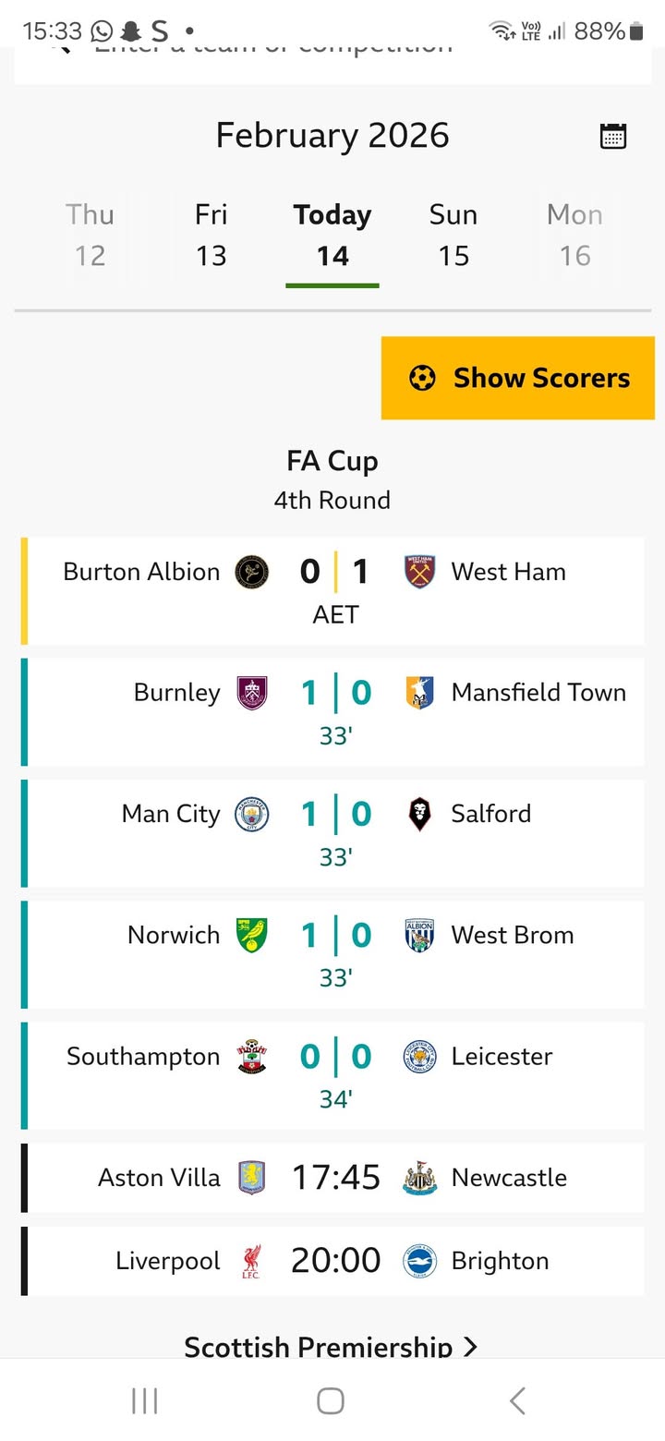Viewport: 665px width, 1441px height.
Task: Tap the Newcastle club crest
Action: click(x=420, y=1178)
